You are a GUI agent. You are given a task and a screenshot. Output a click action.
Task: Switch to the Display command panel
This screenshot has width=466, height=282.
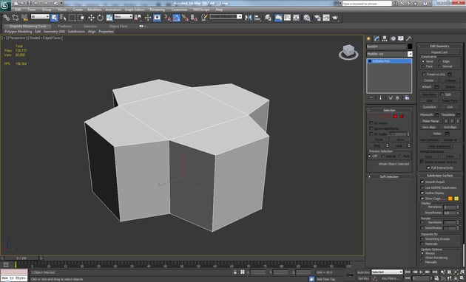tap(401, 38)
